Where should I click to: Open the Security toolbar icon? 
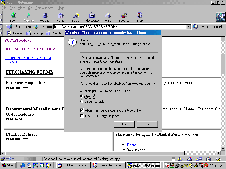pyautogui.click(x=124, y=17)
